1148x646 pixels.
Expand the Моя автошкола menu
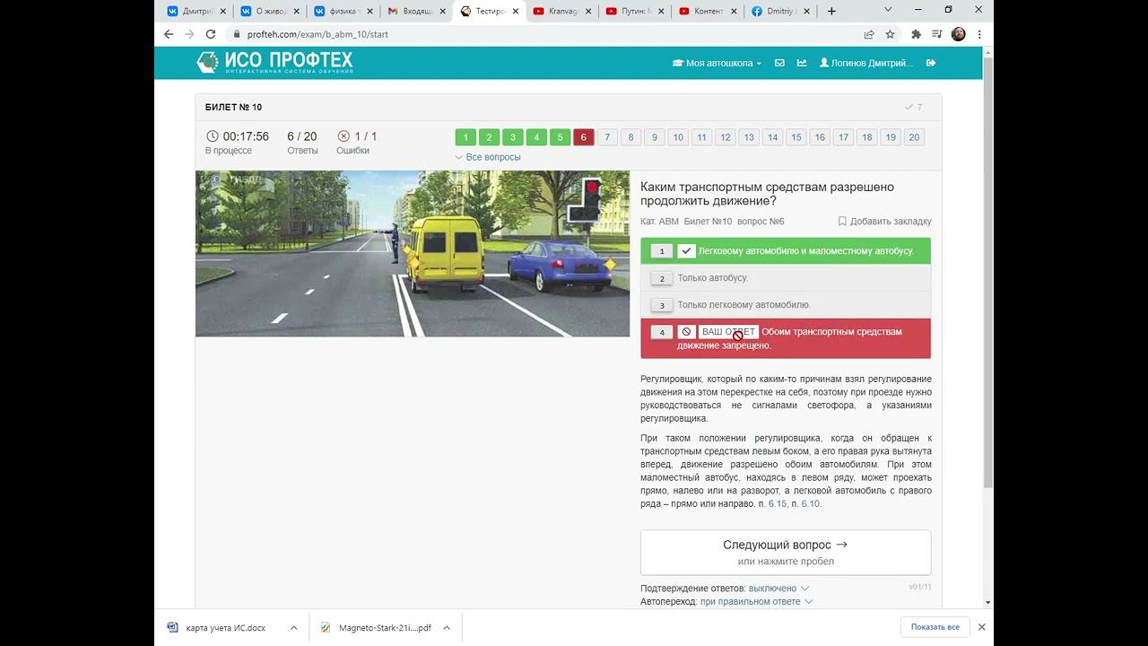[717, 63]
